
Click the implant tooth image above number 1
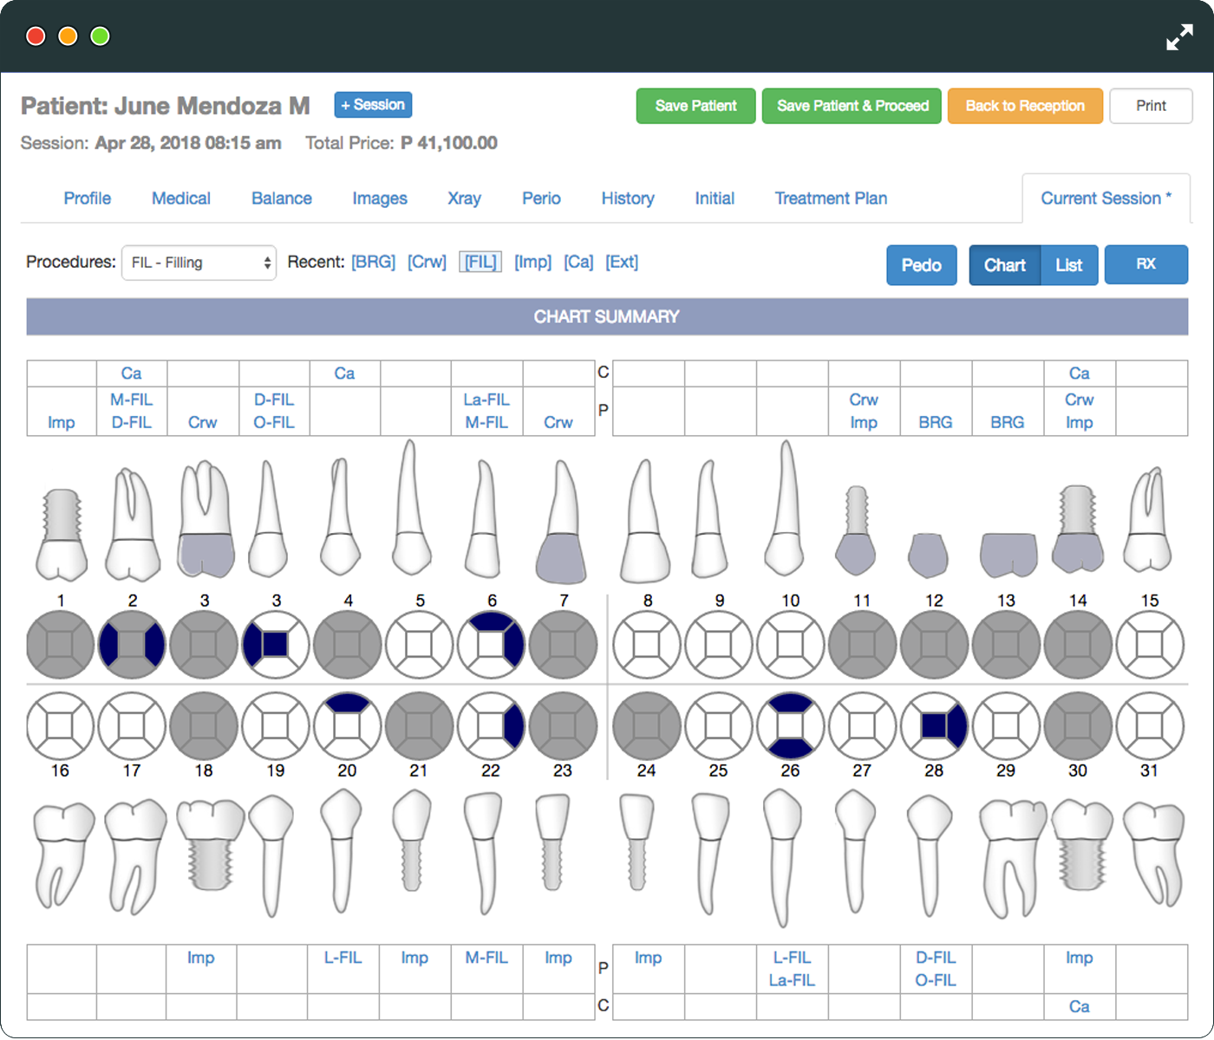coord(61,534)
